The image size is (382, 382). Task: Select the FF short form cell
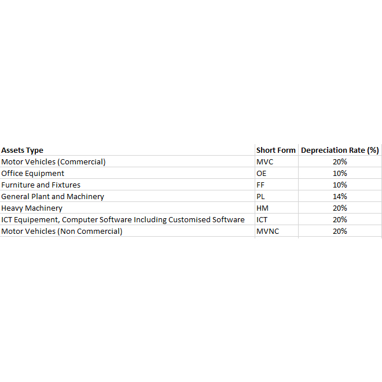click(x=261, y=185)
